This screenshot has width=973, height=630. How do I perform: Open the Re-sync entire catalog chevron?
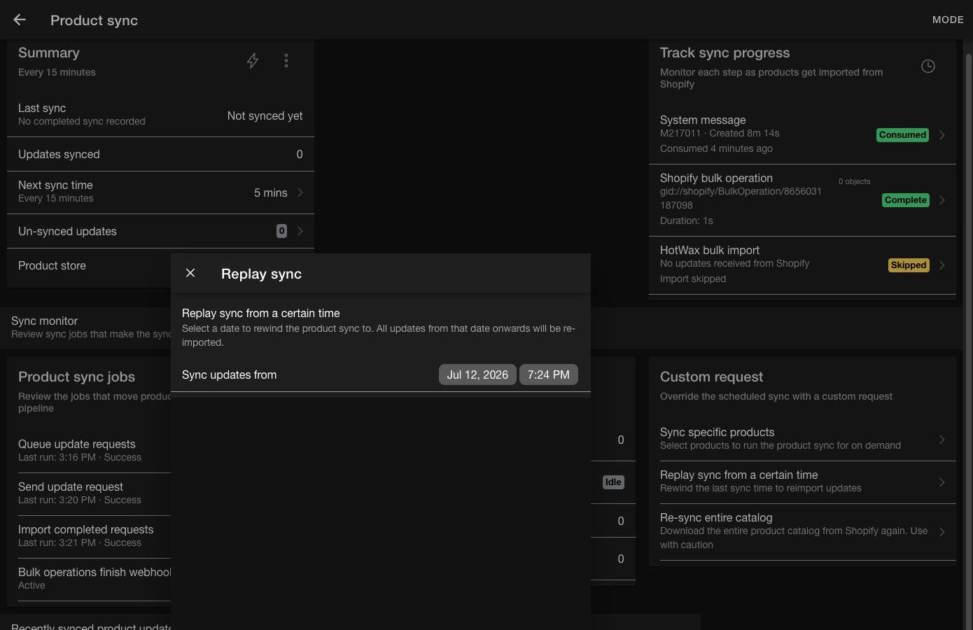942,532
